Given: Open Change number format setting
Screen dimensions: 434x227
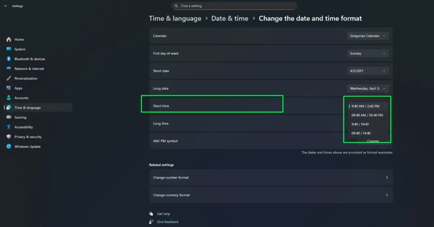Looking at the screenshot, I should 271,178.
